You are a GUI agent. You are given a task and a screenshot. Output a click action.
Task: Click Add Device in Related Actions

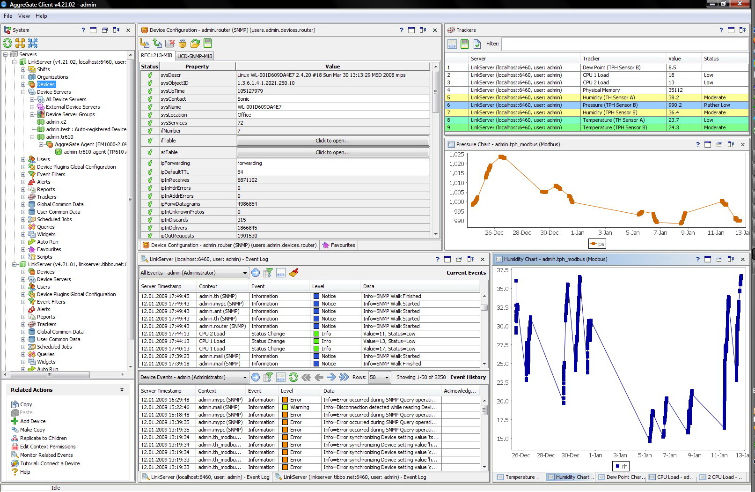coord(33,421)
